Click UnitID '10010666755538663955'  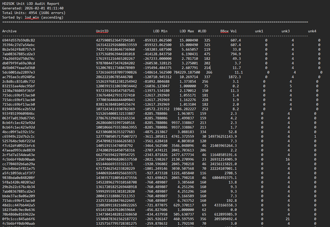tap(116, 127)
